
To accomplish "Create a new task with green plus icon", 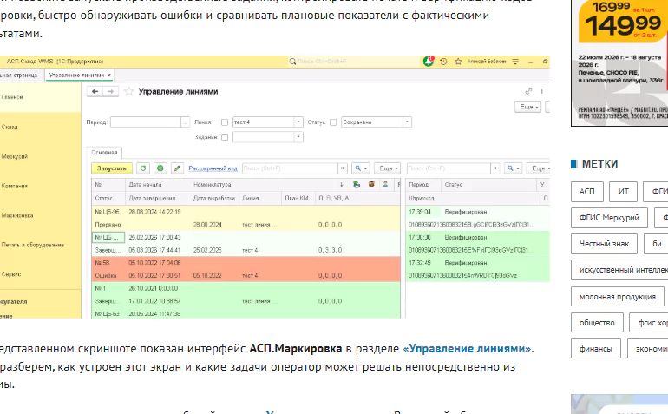I will [x=160, y=168].
